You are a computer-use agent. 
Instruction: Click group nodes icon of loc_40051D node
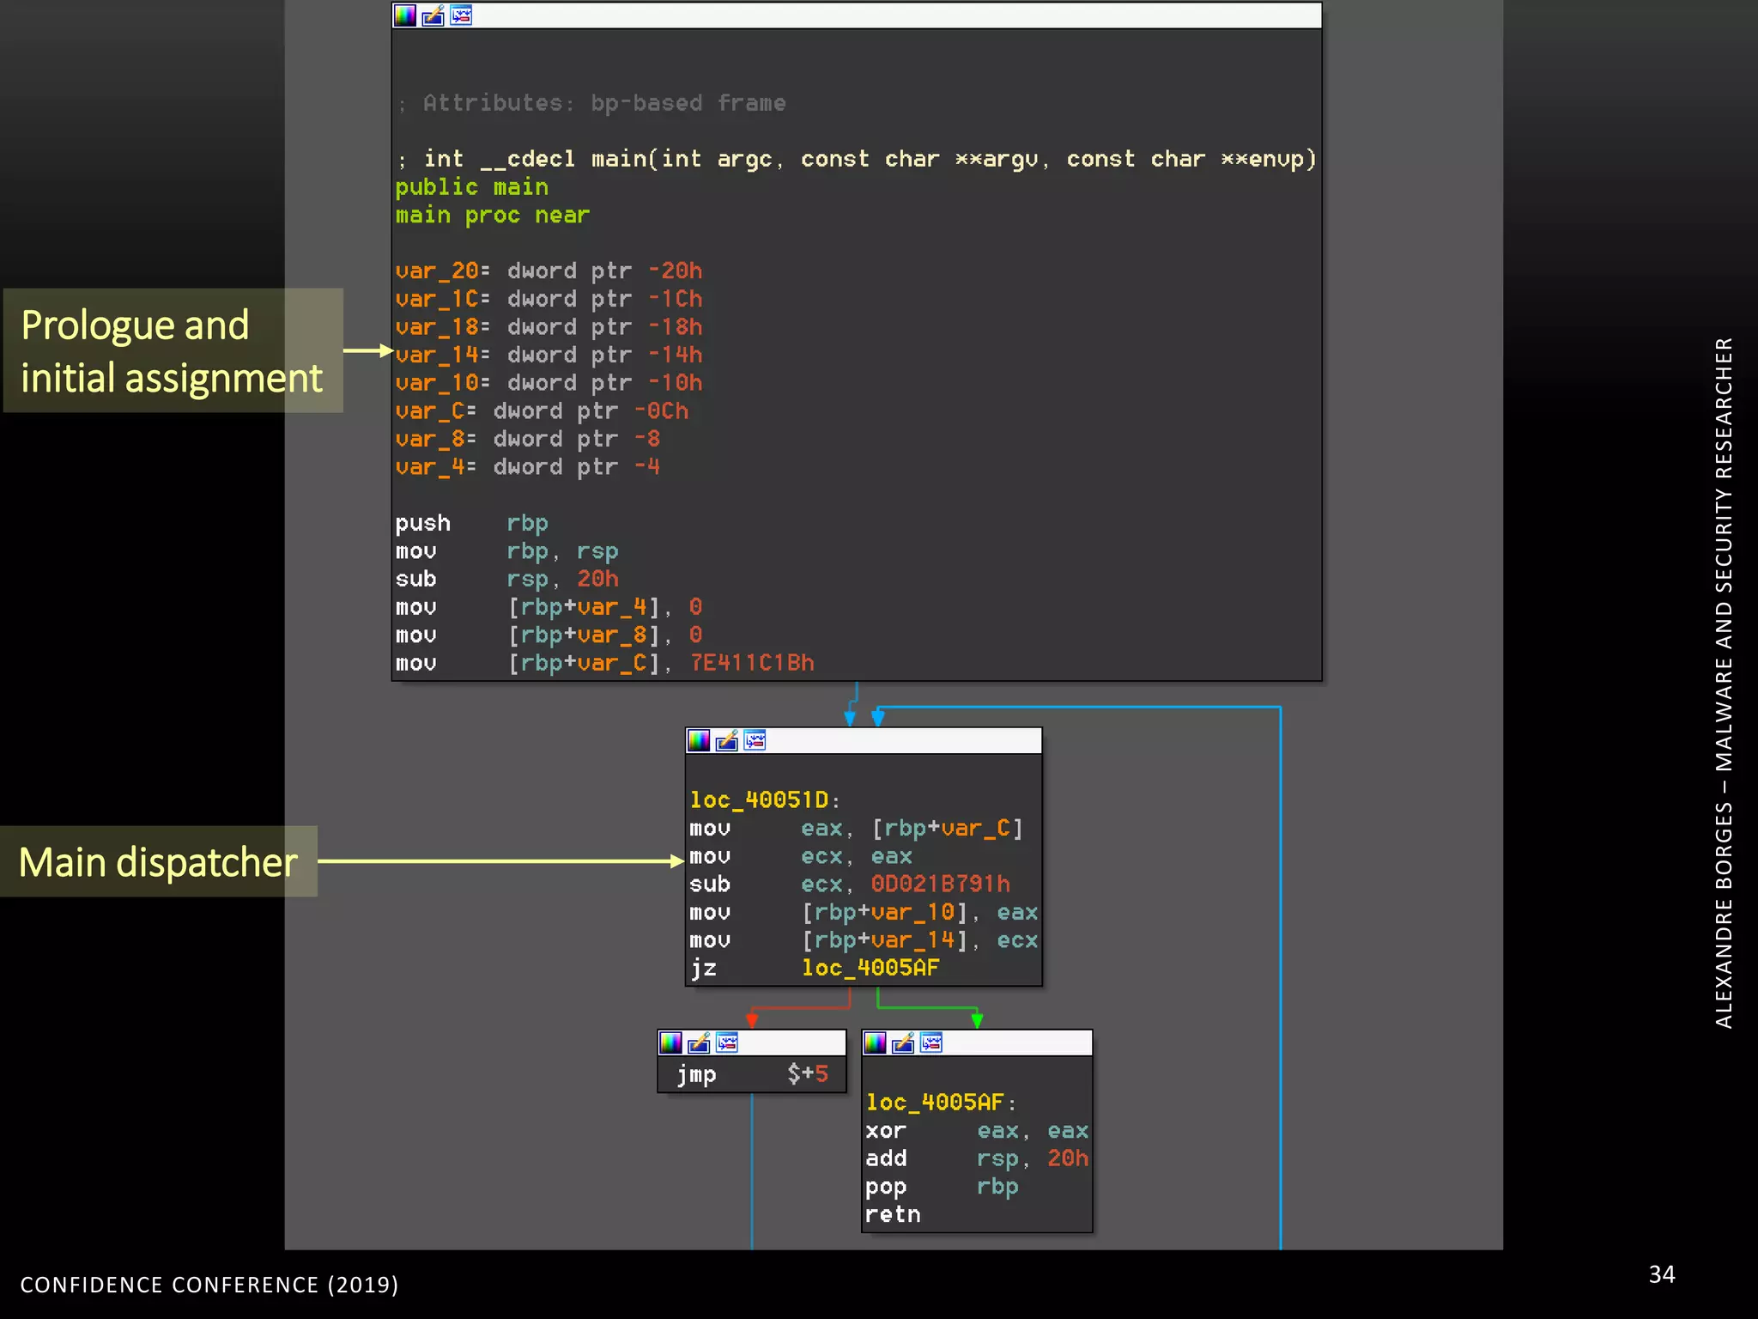[755, 740]
